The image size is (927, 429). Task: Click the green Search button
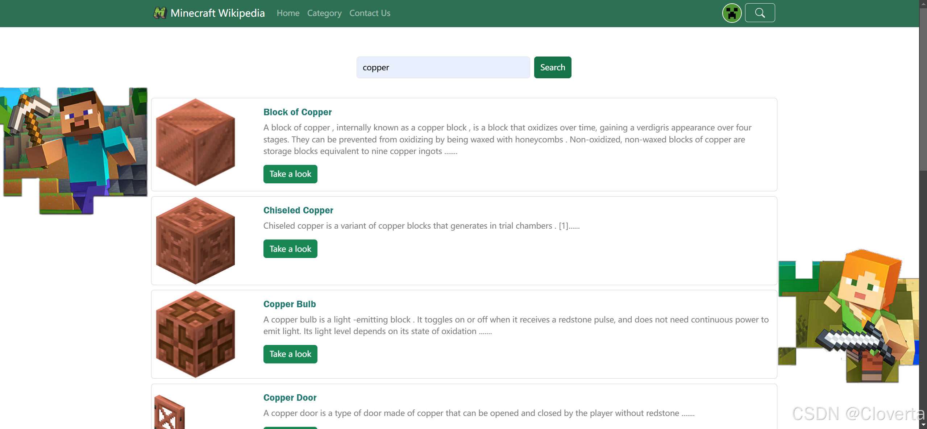click(x=553, y=67)
